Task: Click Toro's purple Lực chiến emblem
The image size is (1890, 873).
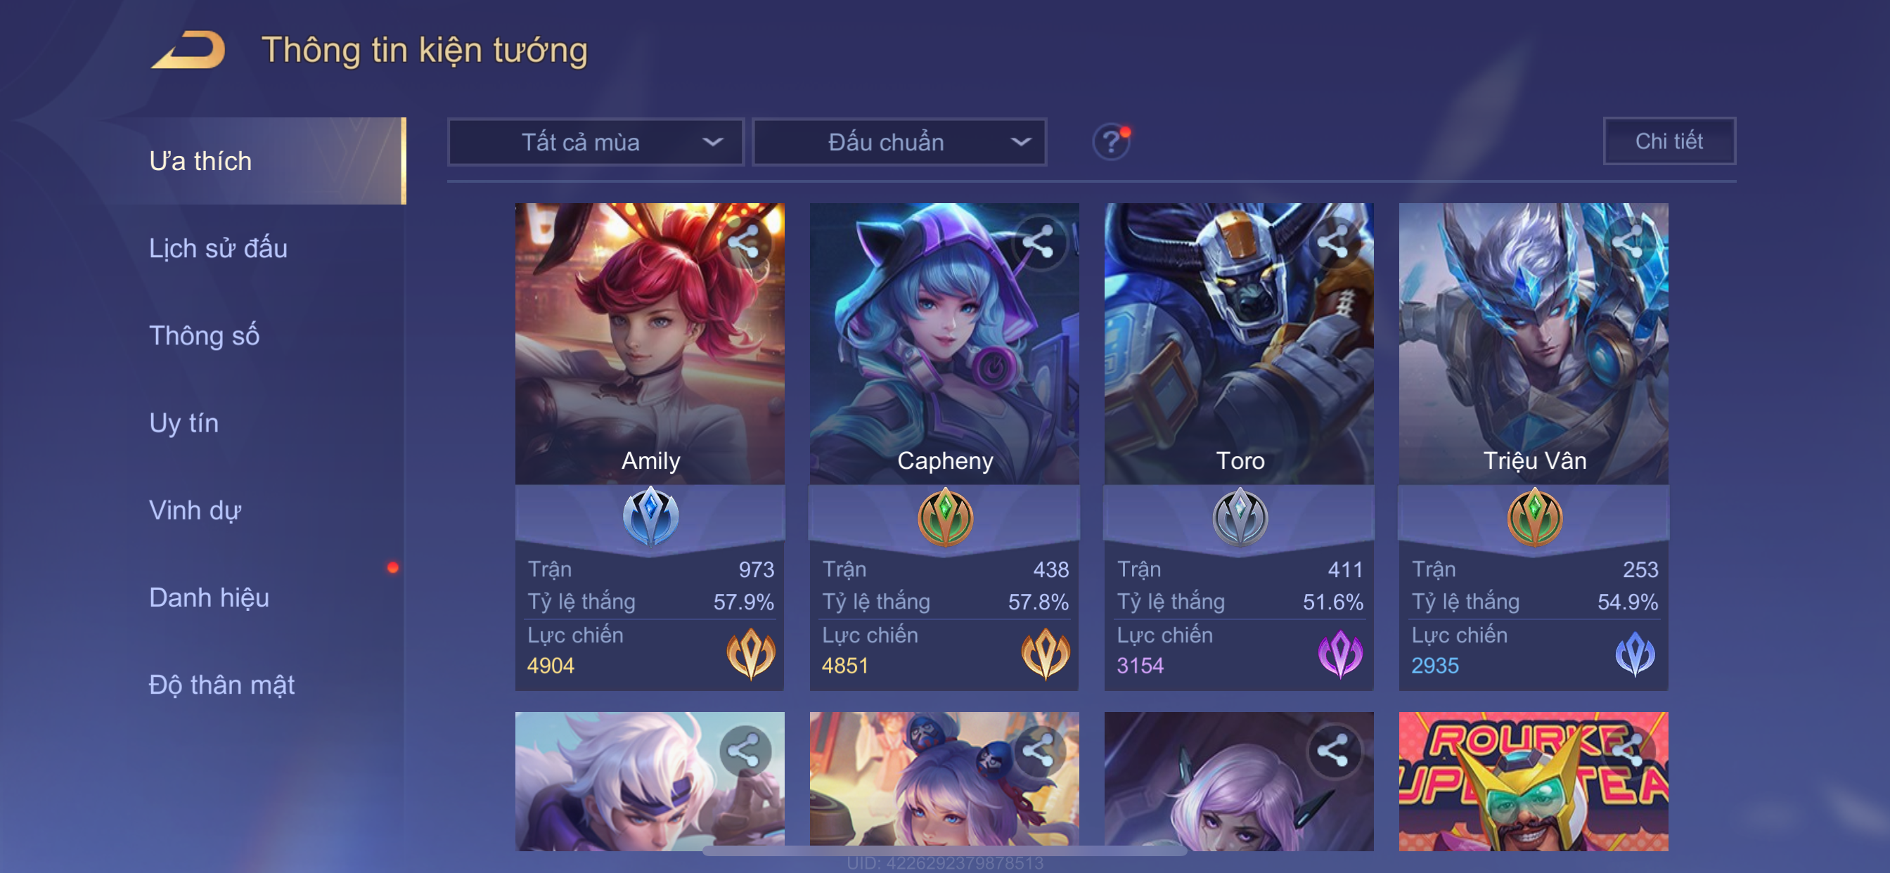Action: click(x=1339, y=653)
